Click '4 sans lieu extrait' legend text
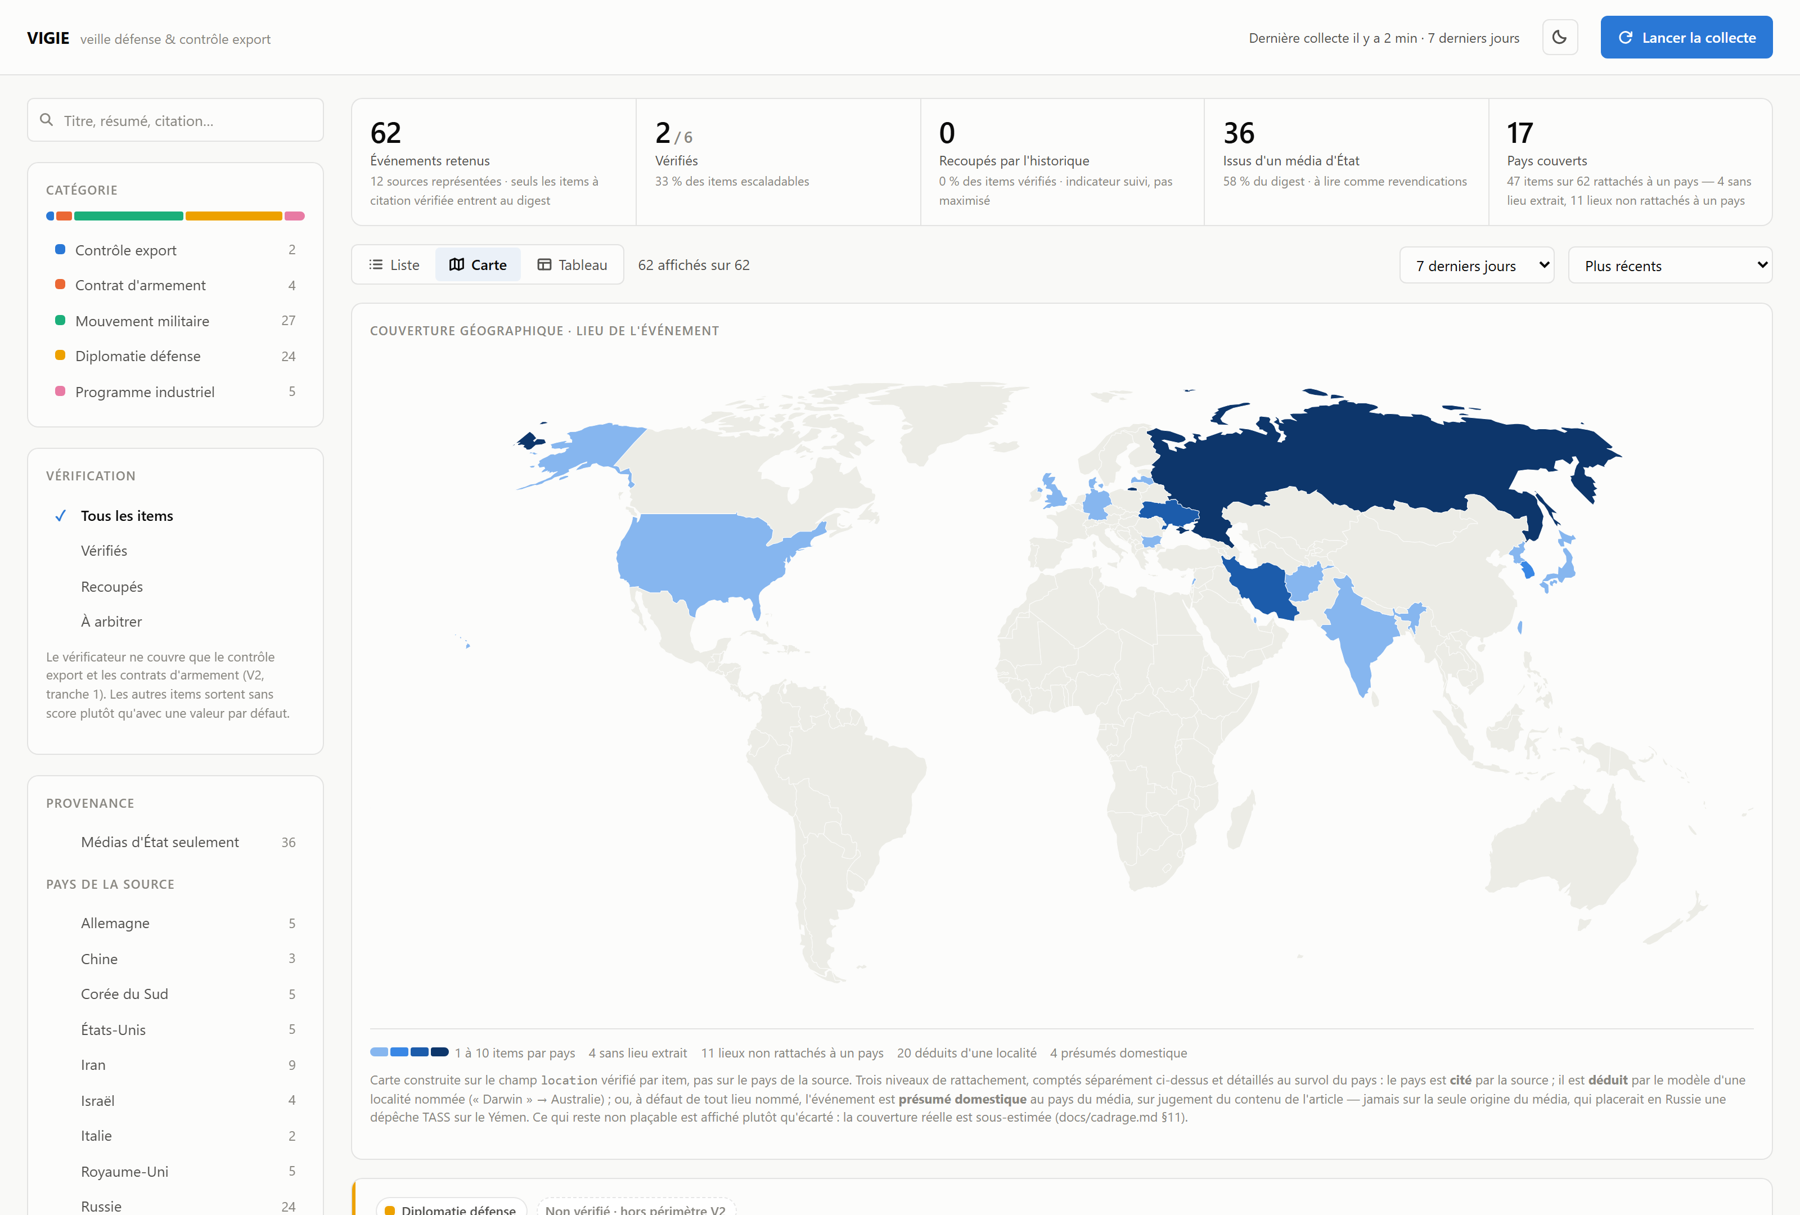This screenshot has height=1215, width=1800. pos(637,1053)
